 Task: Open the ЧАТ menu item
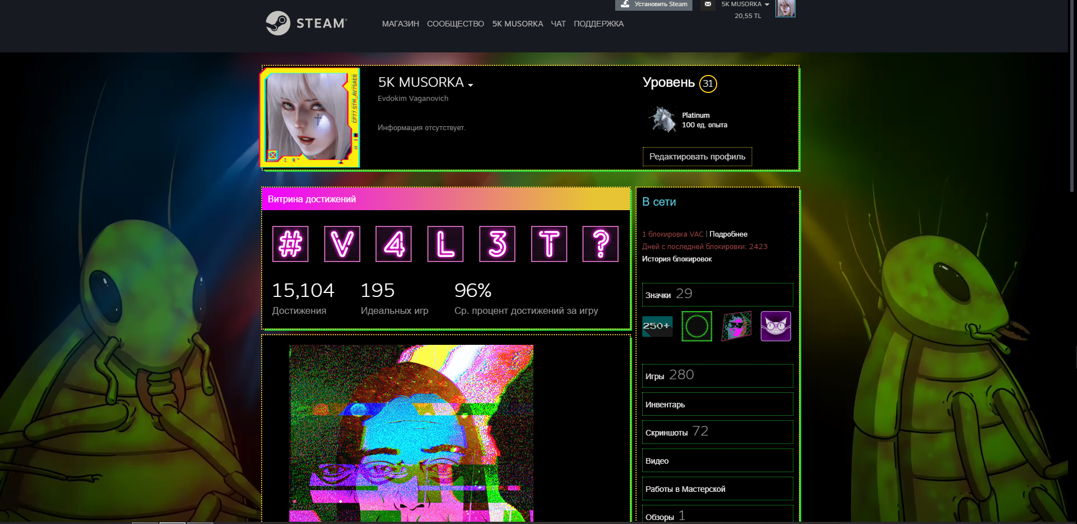click(x=558, y=24)
